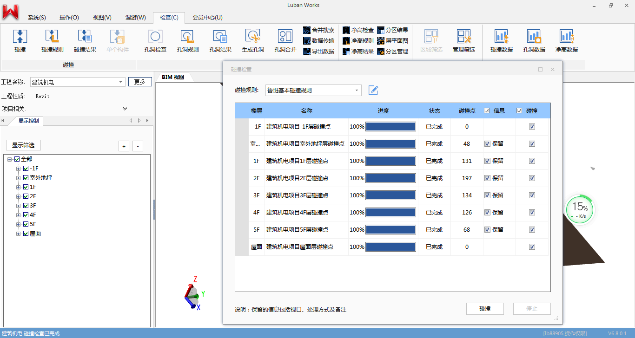Open 孔洞规则 hole rules
The height and width of the screenshot is (338, 635).
(188, 41)
